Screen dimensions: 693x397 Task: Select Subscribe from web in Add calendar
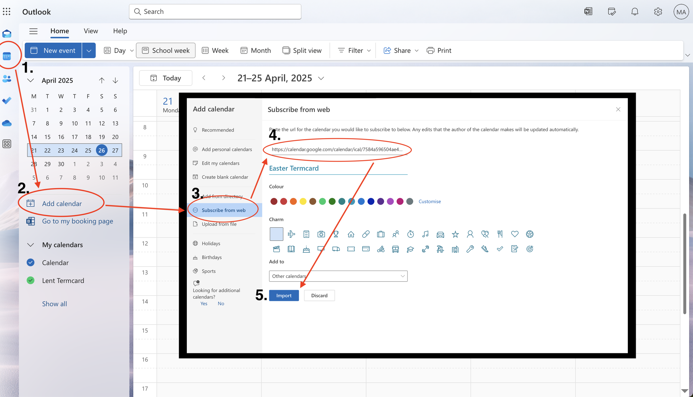click(x=225, y=210)
